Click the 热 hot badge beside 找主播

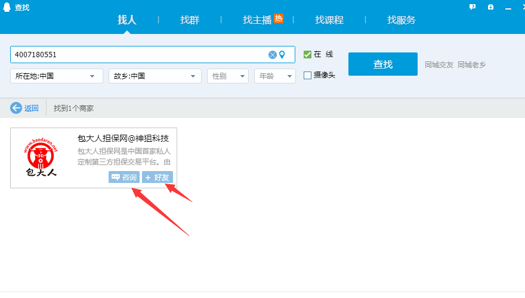pyautogui.click(x=279, y=19)
